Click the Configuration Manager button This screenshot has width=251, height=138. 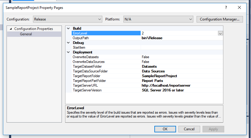[219, 19]
